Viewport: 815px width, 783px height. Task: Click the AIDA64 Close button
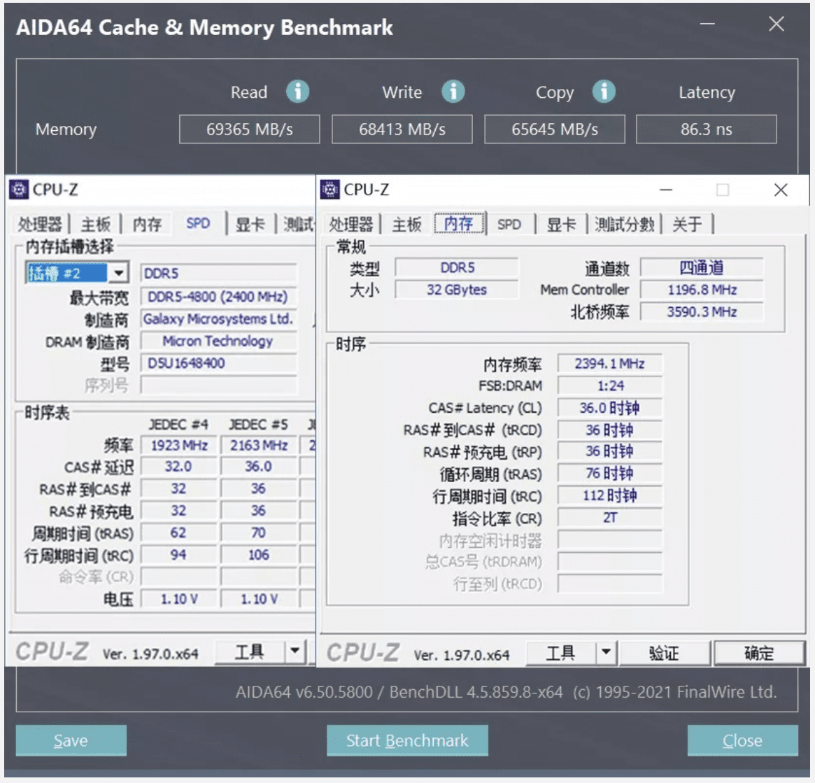(x=742, y=740)
